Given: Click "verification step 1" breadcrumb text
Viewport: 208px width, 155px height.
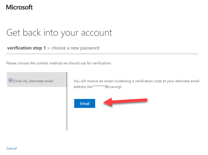Looking at the screenshot, I should pos(26,48).
